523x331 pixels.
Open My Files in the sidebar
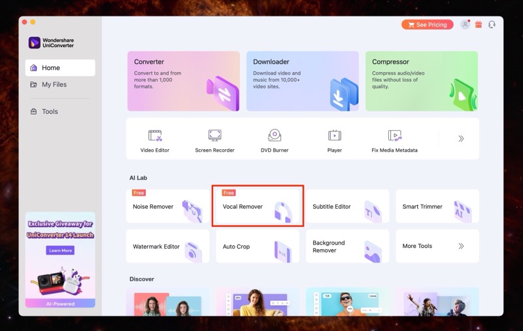click(x=60, y=84)
